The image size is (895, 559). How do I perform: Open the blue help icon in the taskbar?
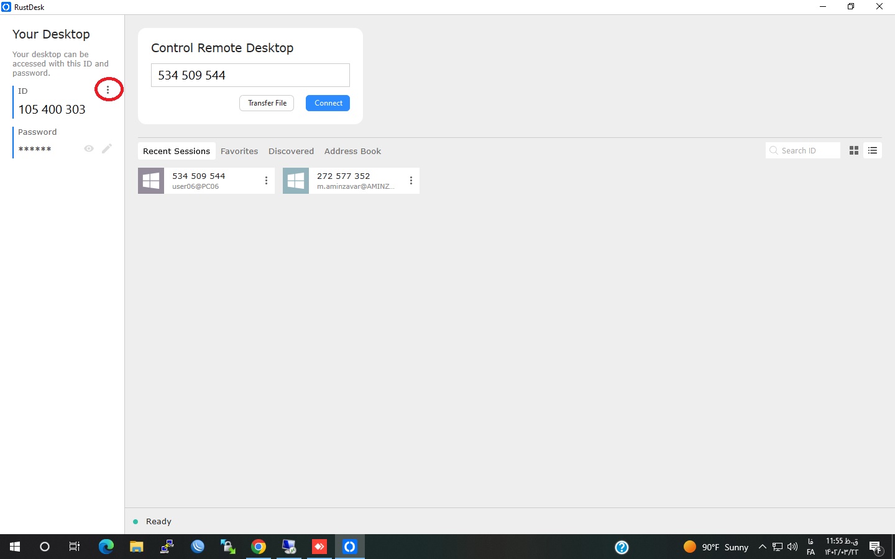tap(622, 547)
